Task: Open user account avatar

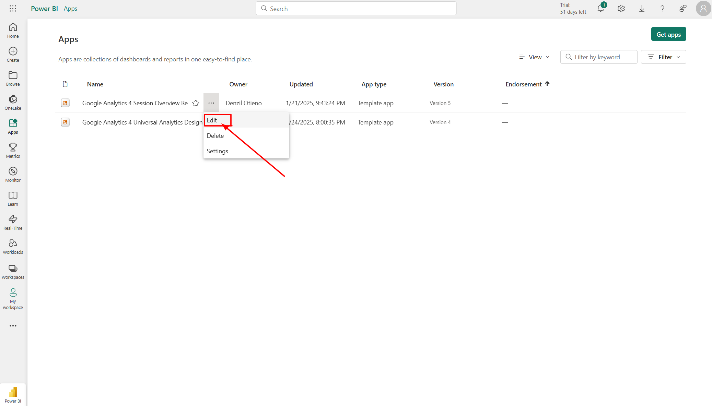Action: 703,9
